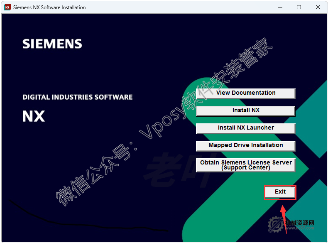Select Mapped Drive Installation
328x243 pixels.
[245, 145]
